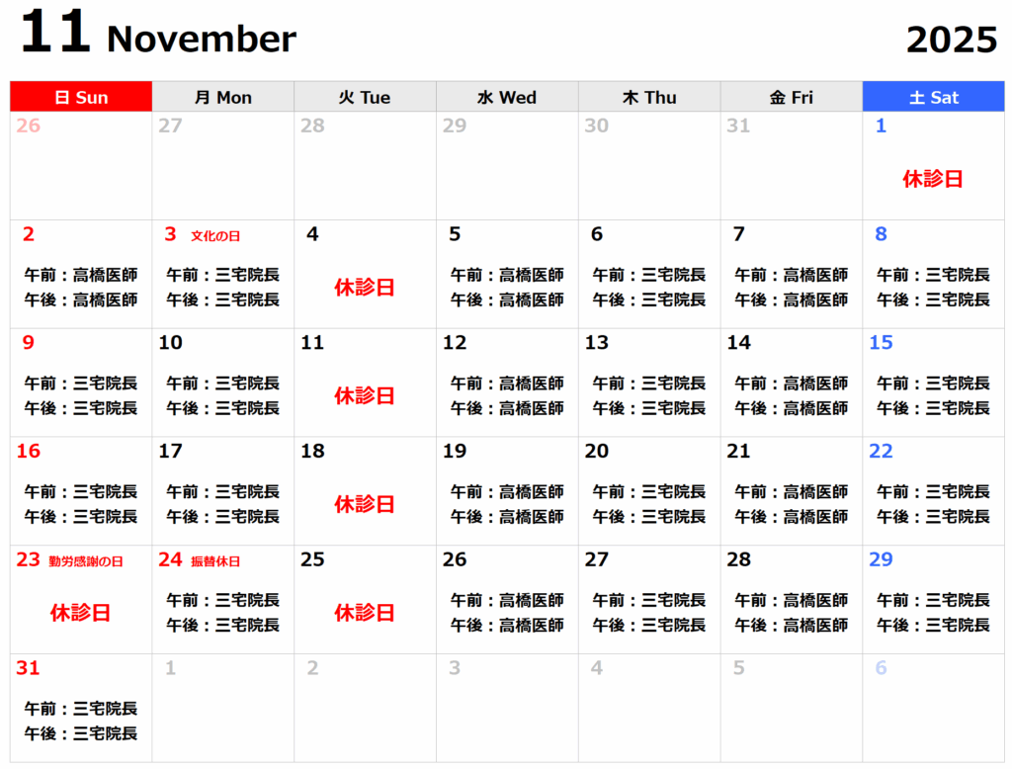Click the morning schedule entry on November 5
The image size is (1012, 769).
507,275
